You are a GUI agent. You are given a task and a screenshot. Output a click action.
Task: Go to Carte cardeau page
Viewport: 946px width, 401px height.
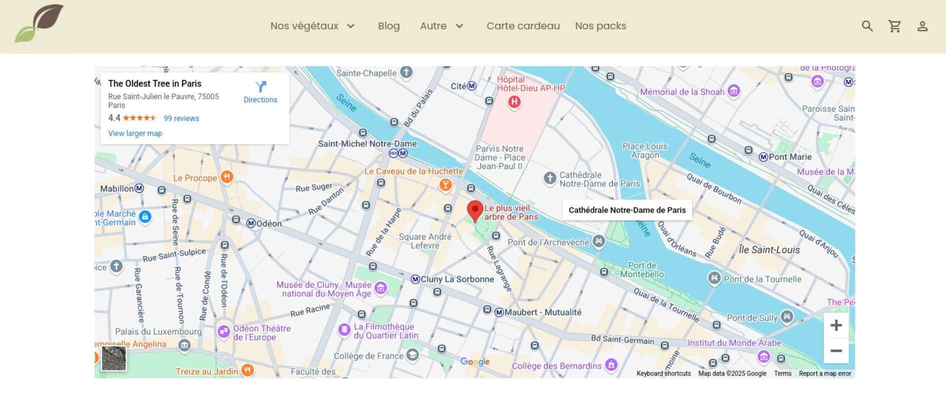[x=523, y=26]
